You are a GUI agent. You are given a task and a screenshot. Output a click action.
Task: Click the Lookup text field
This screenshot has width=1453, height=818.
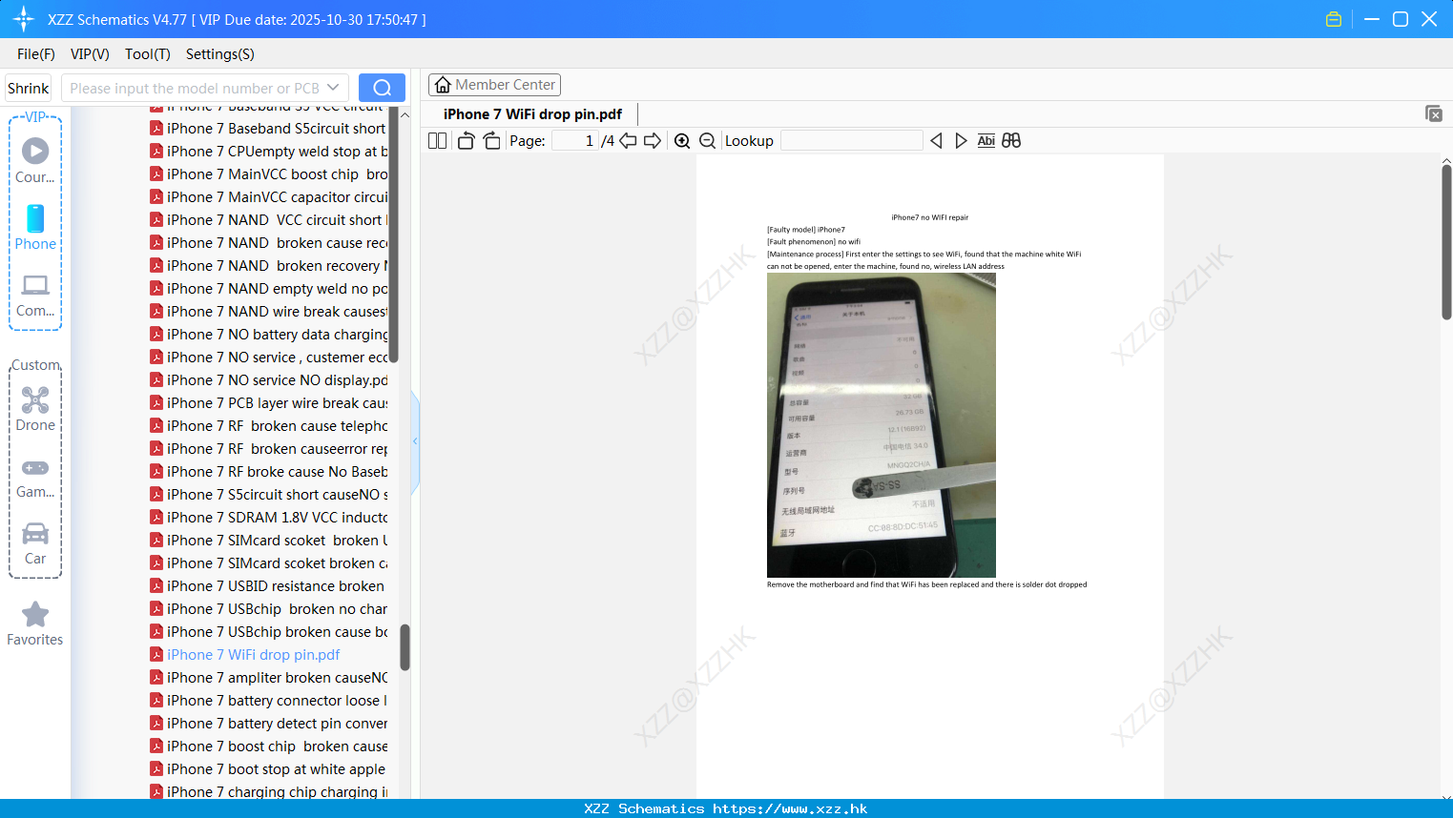coord(851,140)
